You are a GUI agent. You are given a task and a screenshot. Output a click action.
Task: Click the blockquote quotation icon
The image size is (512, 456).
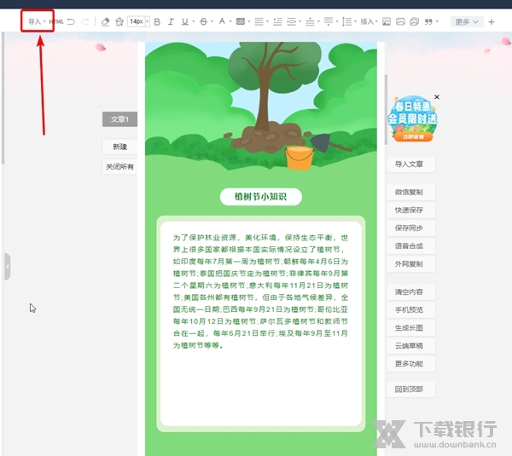[428, 21]
